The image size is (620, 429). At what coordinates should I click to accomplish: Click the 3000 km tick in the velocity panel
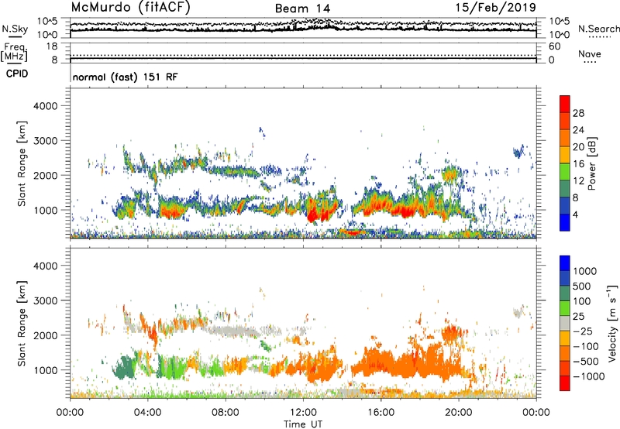pyautogui.click(x=46, y=300)
